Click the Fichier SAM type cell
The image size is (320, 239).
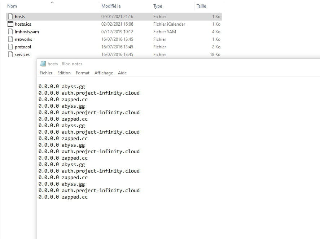click(x=165, y=32)
